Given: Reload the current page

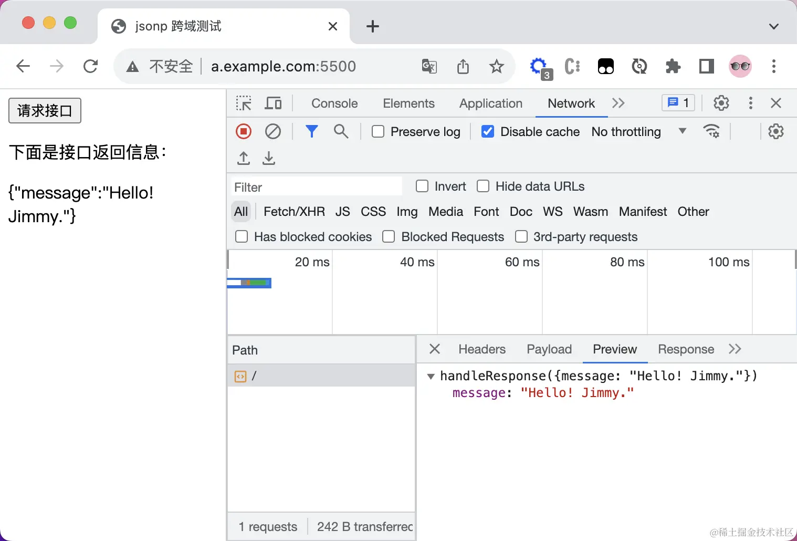Looking at the screenshot, I should 90,66.
